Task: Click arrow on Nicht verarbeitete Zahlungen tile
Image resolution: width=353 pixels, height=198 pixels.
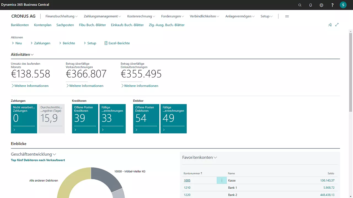Action: point(14,130)
